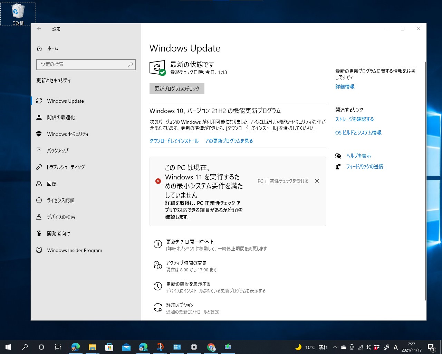442x354 pixels.
Task: Open the volume control in system tray
Action: (x=368, y=347)
